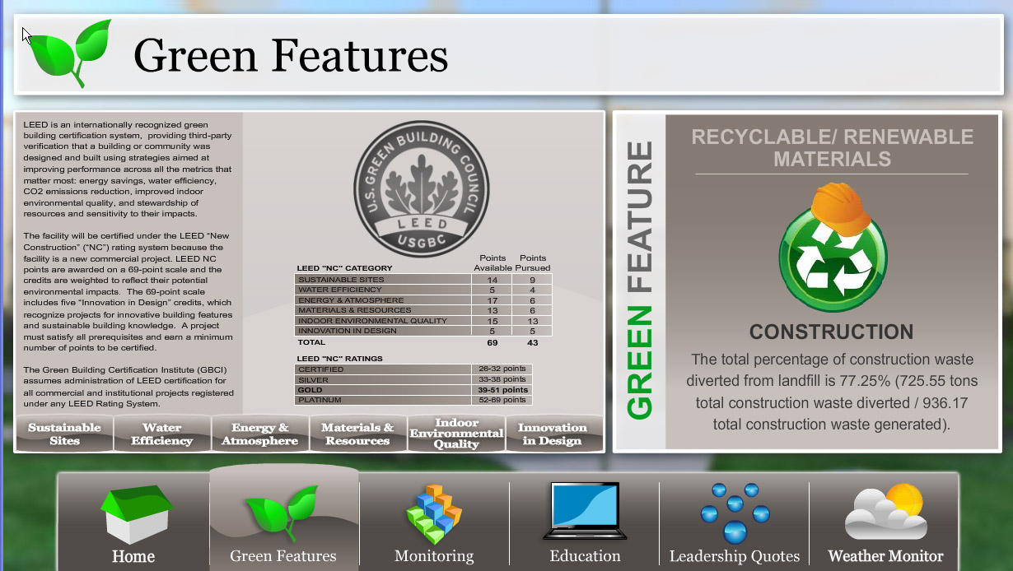Click the laptop Education icon
Viewport: 1013px width, 571px height.
(585, 511)
